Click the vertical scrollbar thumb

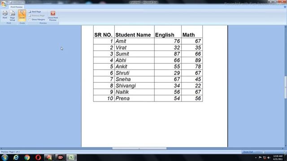pos(286,87)
